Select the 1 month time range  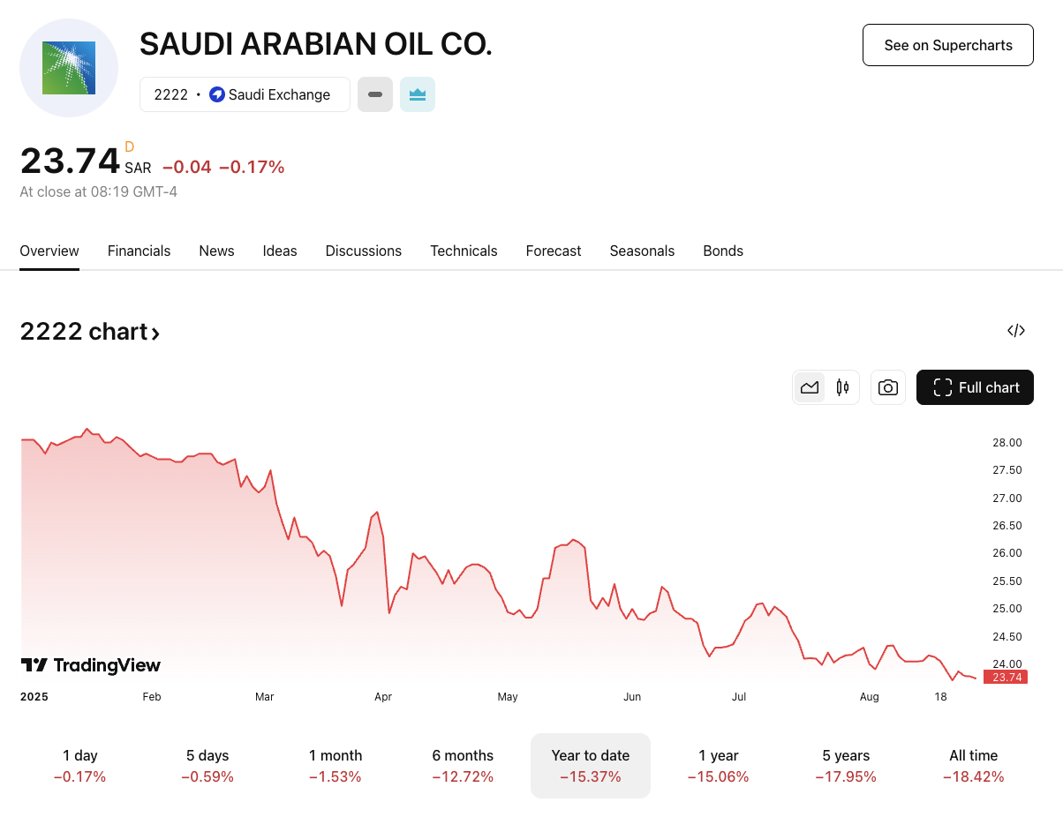point(335,766)
